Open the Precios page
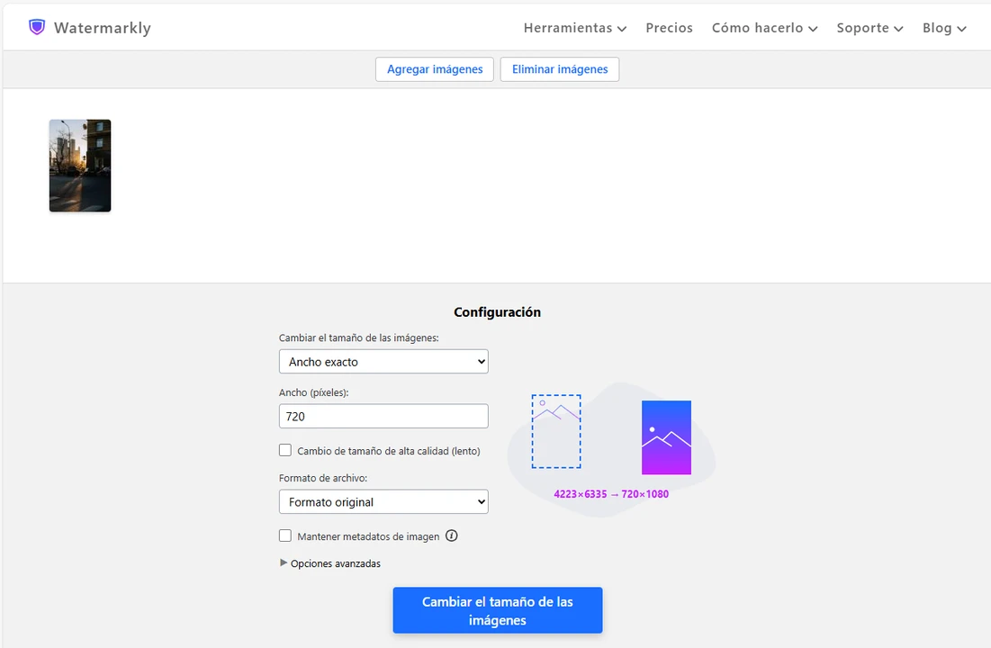 tap(669, 28)
